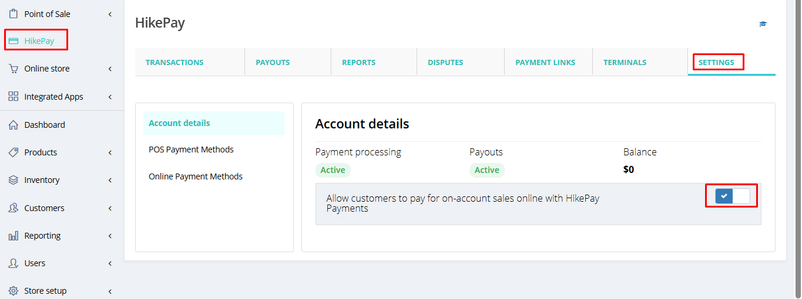
Task: Click the Products tag icon
Action: pyautogui.click(x=13, y=152)
